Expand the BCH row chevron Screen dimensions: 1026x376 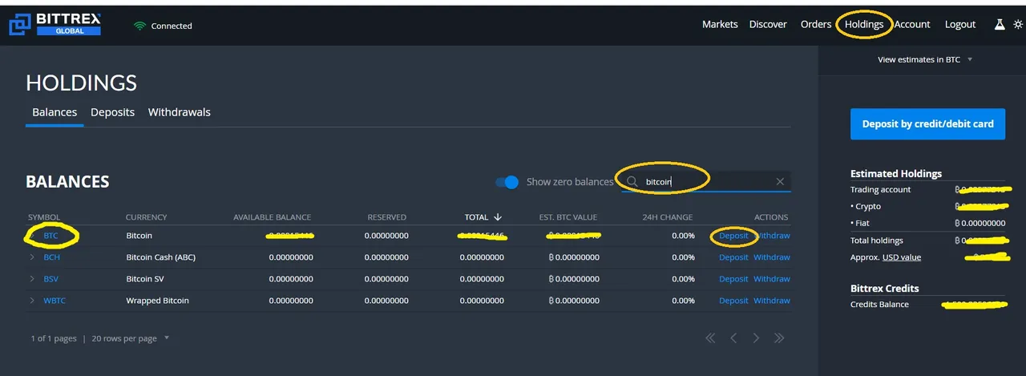tap(33, 257)
